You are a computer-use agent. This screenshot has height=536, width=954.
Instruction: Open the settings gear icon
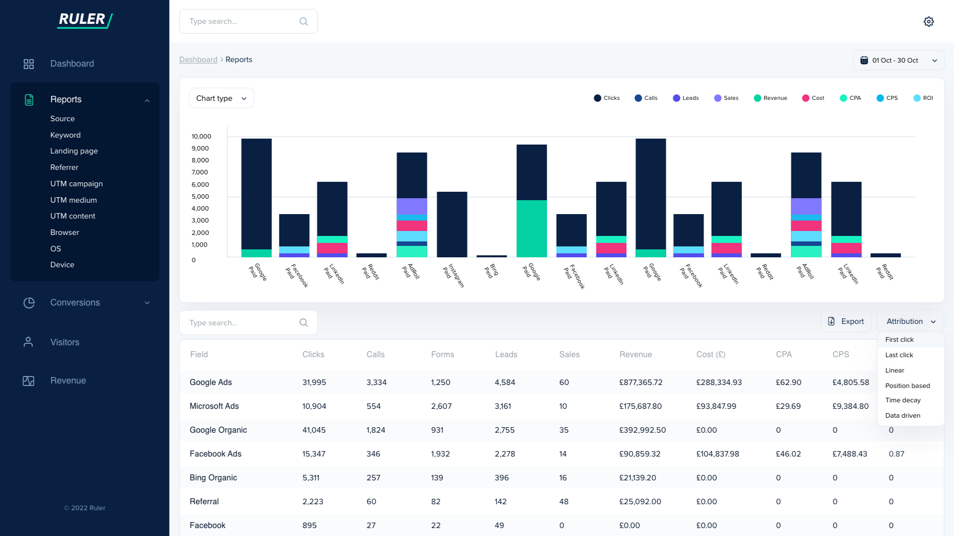tap(929, 21)
